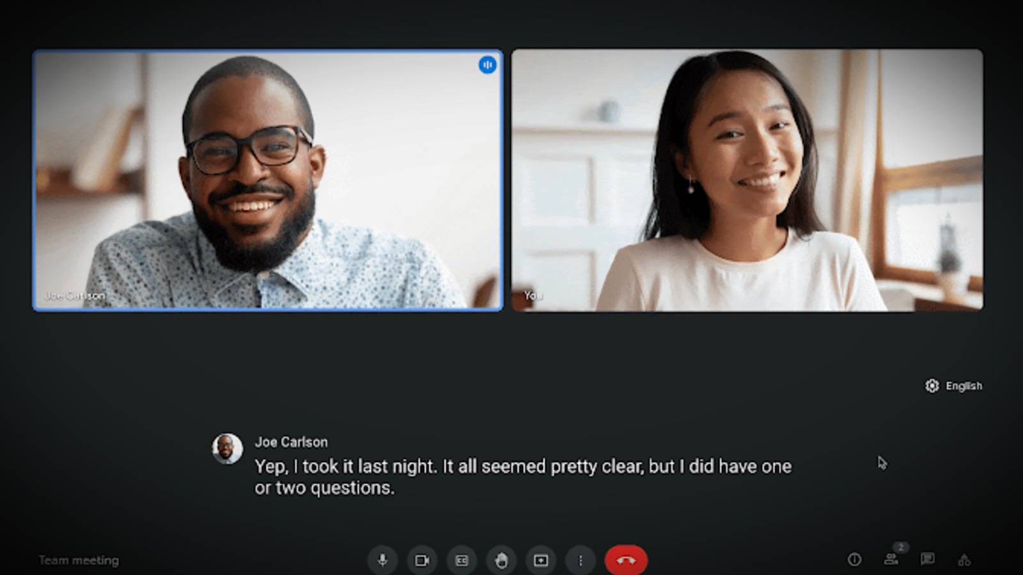Click the audio indicator on Joe Carlson's tile
This screenshot has width=1023, height=575.
pos(488,66)
